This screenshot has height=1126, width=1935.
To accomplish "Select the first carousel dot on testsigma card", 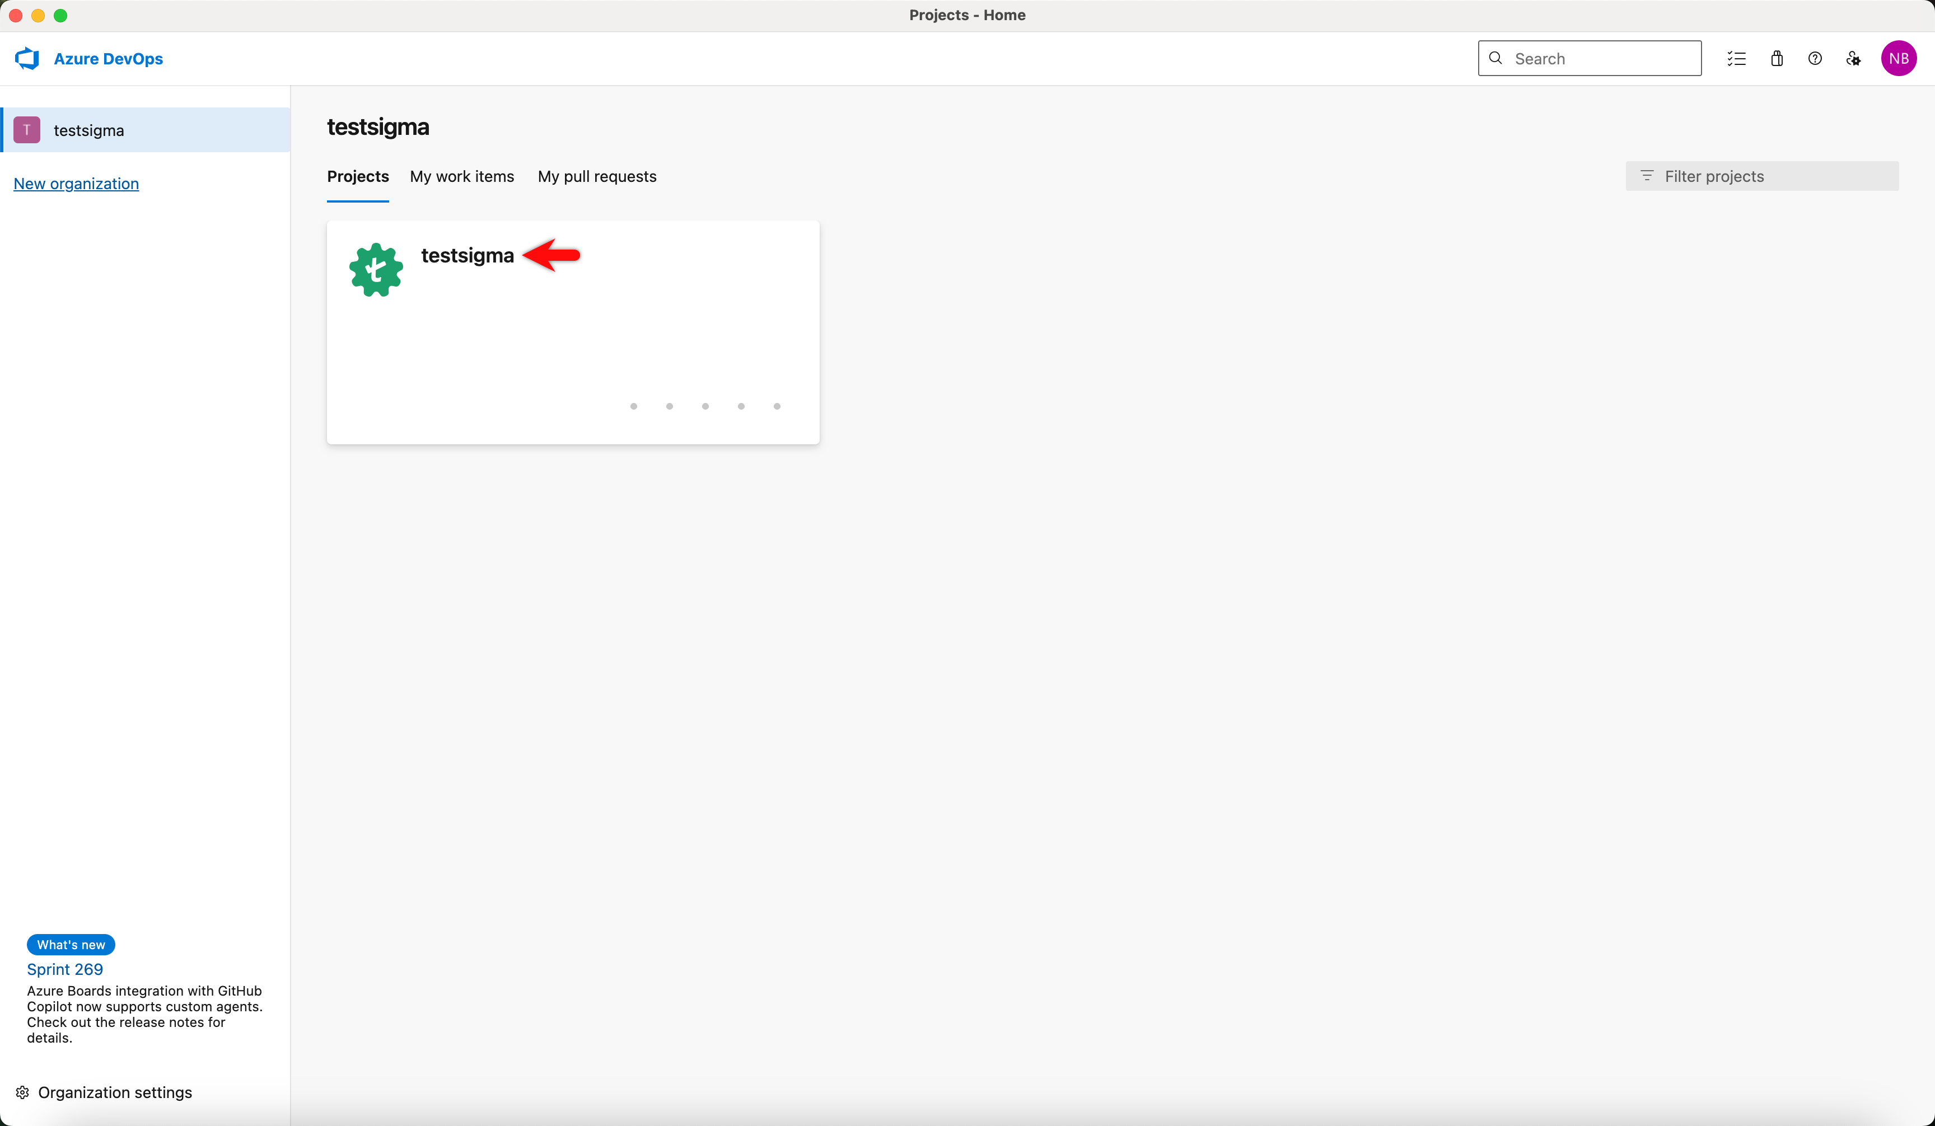I will [x=633, y=406].
